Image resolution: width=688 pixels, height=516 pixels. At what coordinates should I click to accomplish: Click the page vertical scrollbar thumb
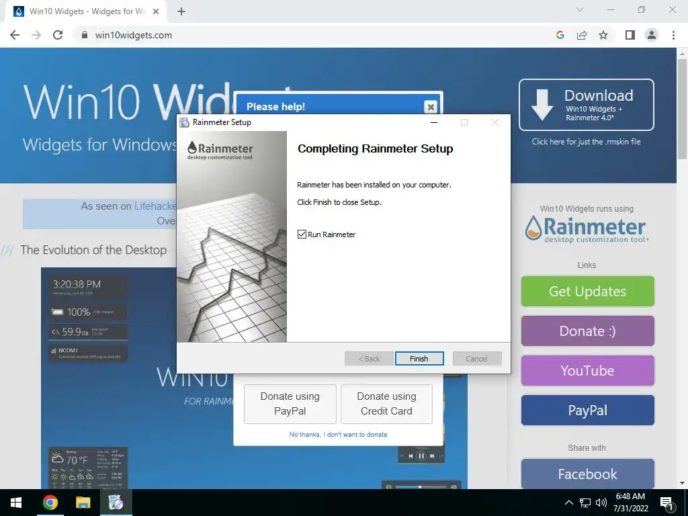(681, 109)
